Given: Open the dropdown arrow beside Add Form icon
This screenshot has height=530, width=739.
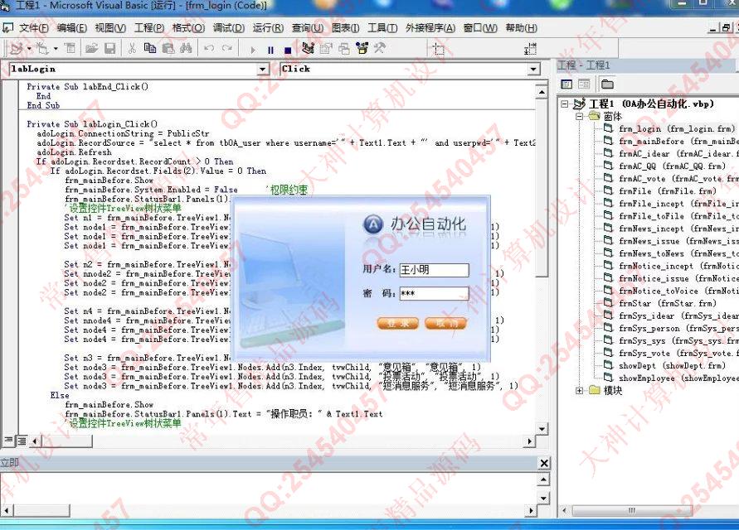Looking at the screenshot, I should coord(56,48).
